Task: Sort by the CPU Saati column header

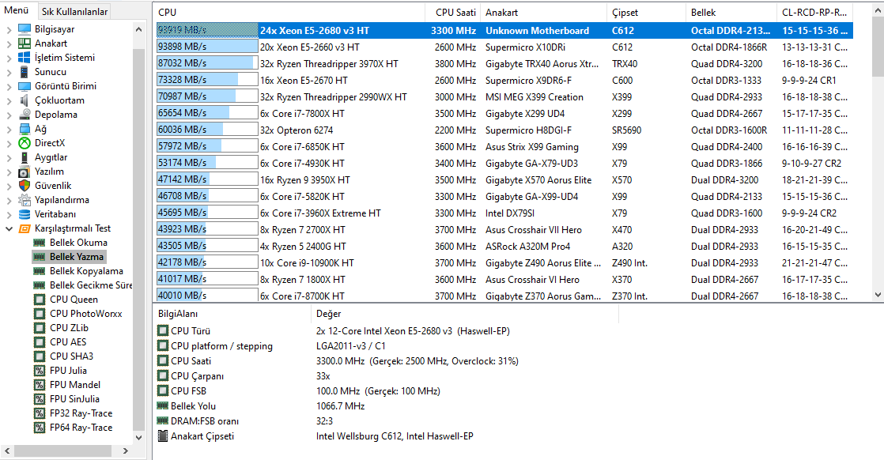Action: [x=453, y=13]
